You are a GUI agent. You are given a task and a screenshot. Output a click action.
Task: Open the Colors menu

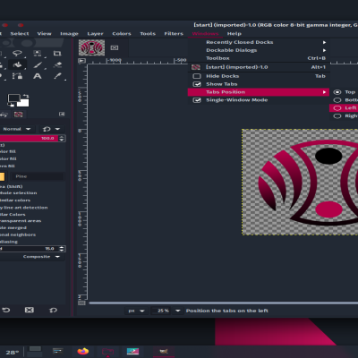(x=122, y=34)
